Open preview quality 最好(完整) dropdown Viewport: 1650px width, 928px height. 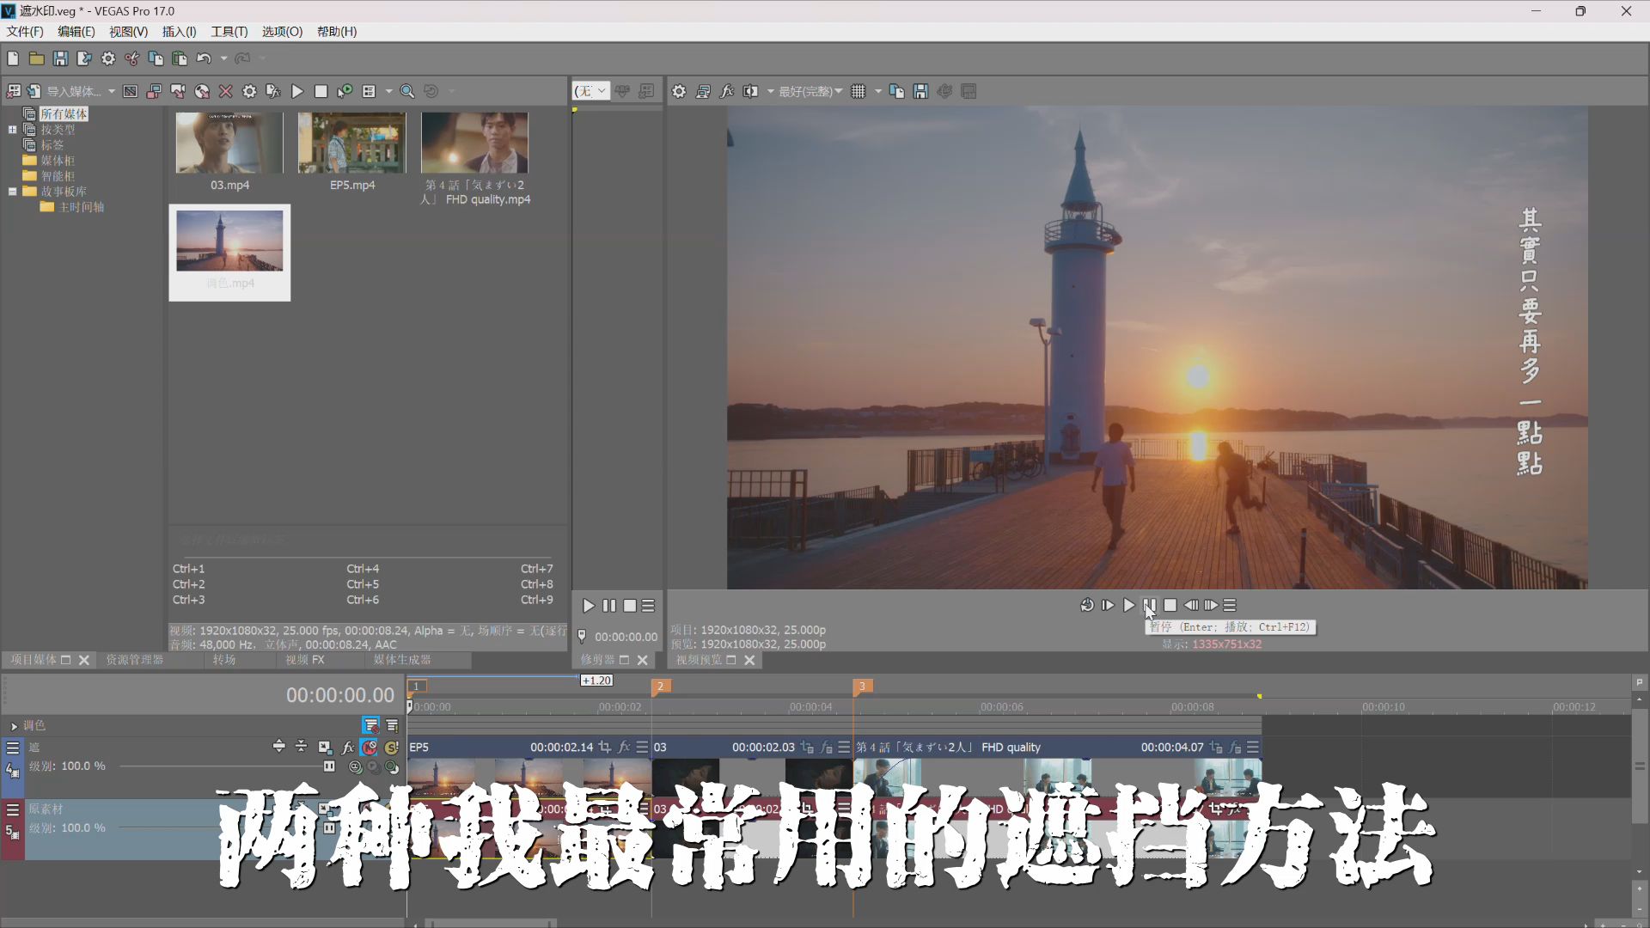pyautogui.click(x=810, y=91)
